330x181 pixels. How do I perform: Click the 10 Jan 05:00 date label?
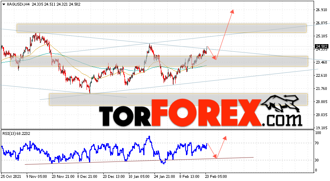click(140, 177)
